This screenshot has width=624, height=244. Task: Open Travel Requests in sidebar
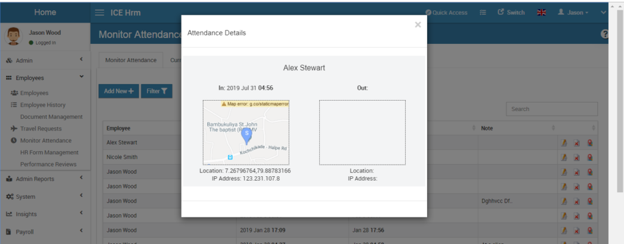point(41,129)
